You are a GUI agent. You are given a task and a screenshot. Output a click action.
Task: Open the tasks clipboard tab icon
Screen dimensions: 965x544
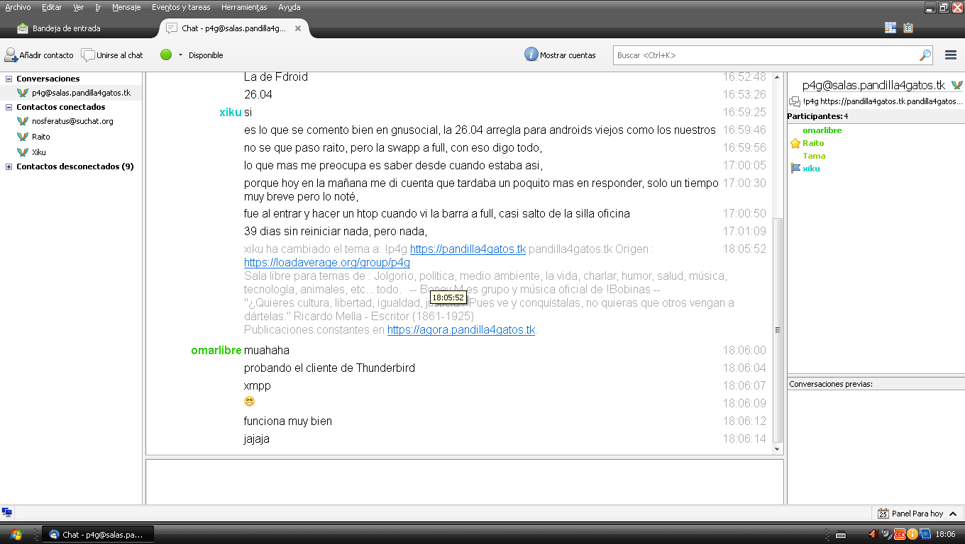coord(908,28)
